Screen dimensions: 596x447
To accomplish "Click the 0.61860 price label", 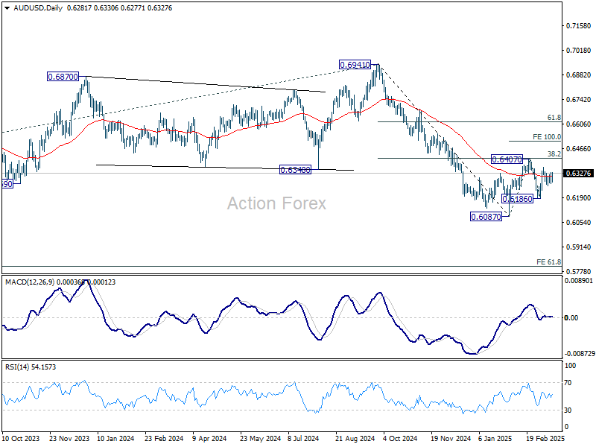I will coord(517,199).
